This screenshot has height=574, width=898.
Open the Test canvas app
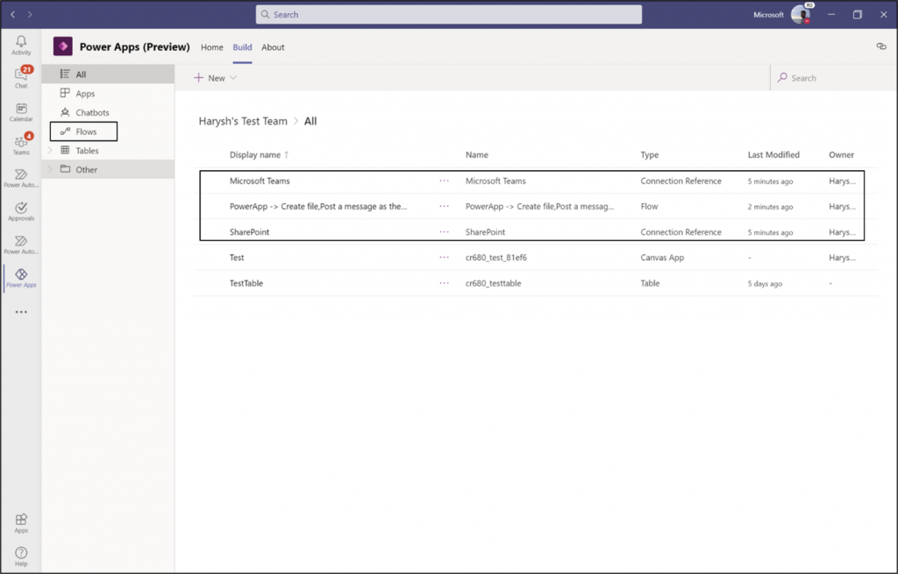point(237,258)
